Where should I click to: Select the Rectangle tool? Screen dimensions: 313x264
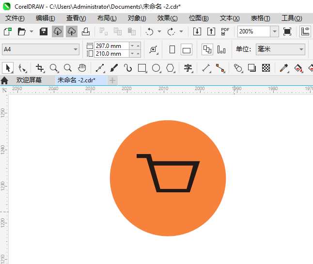coord(142,68)
